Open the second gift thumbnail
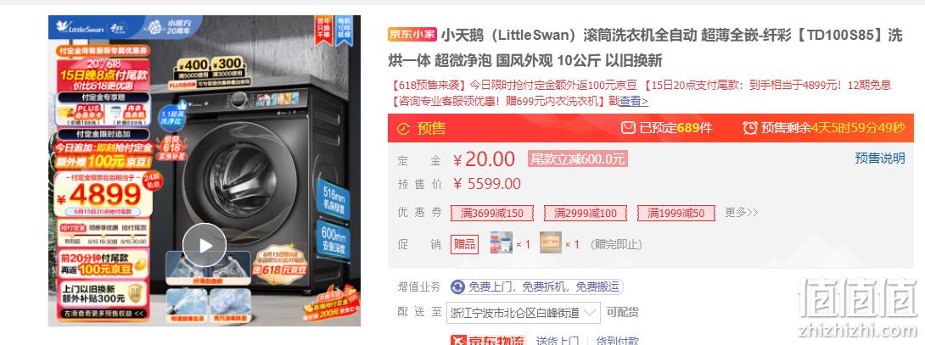 click(551, 242)
